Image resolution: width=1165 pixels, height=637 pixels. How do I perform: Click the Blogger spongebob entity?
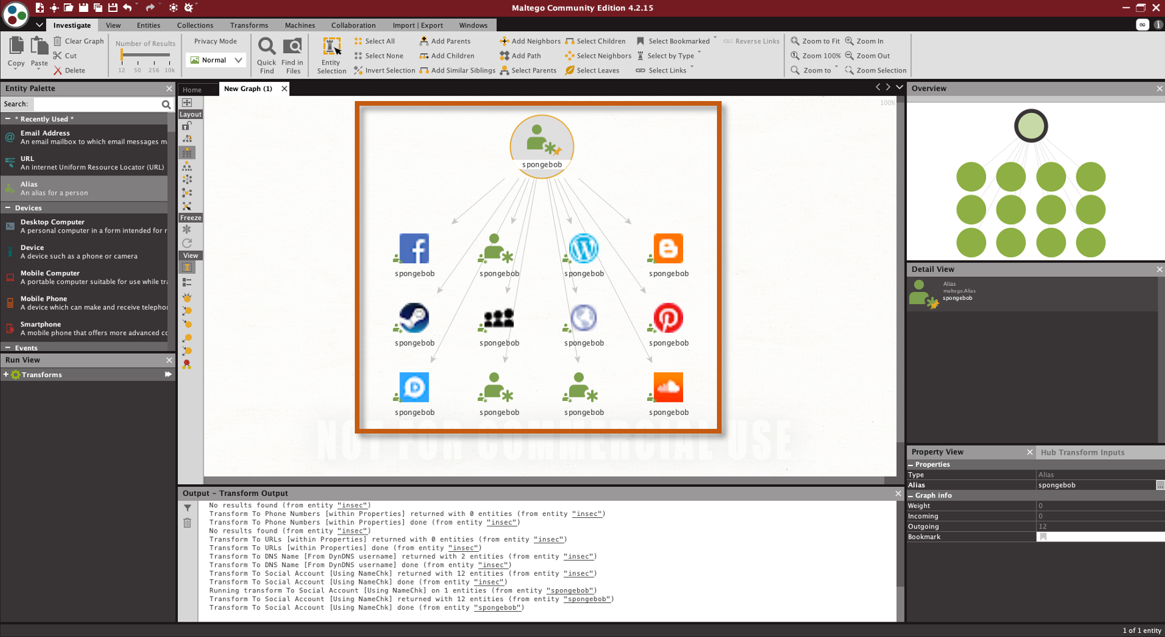click(668, 249)
